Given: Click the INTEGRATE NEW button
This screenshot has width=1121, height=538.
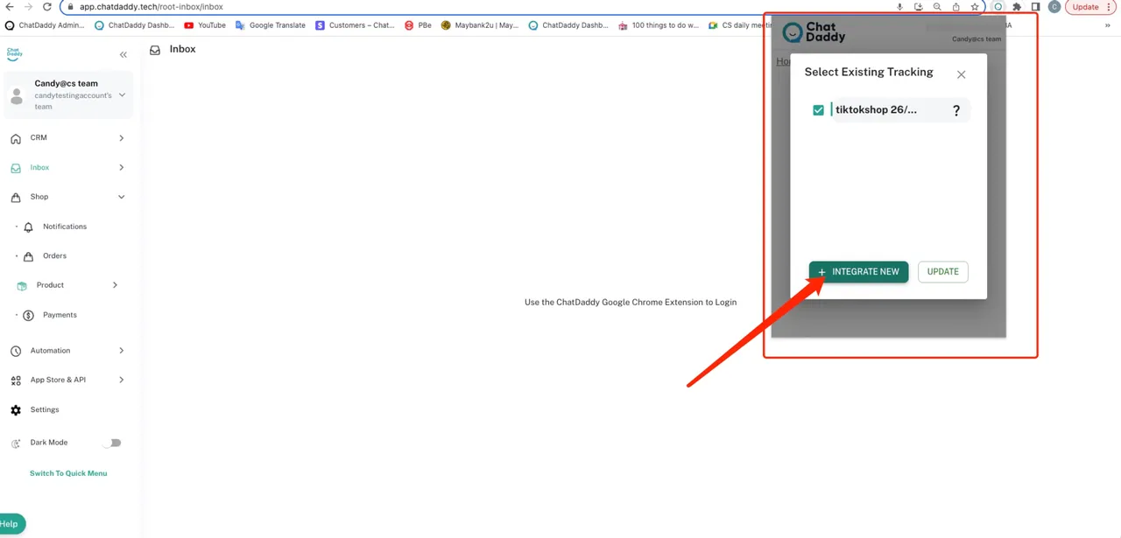Looking at the screenshot, I should pyautogui.click(x=858, y=272).
